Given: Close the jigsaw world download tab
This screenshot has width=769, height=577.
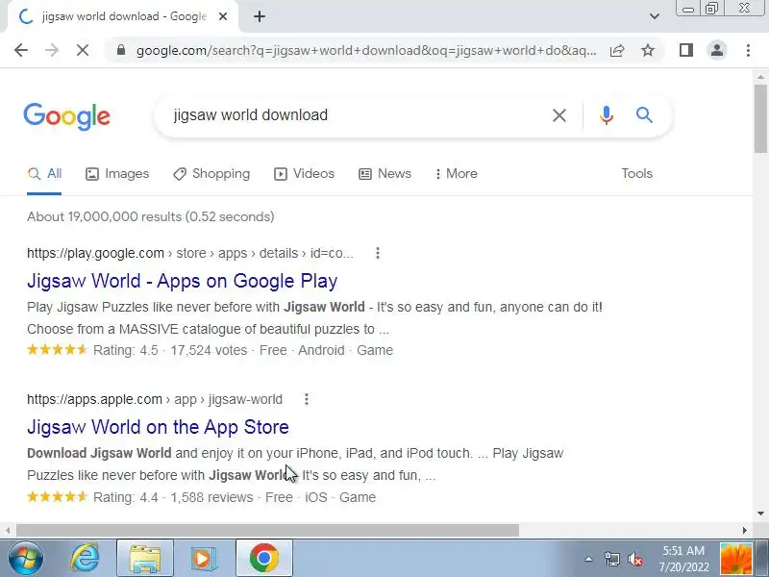Looking at the screenshot, I should [x=223, y=16].
